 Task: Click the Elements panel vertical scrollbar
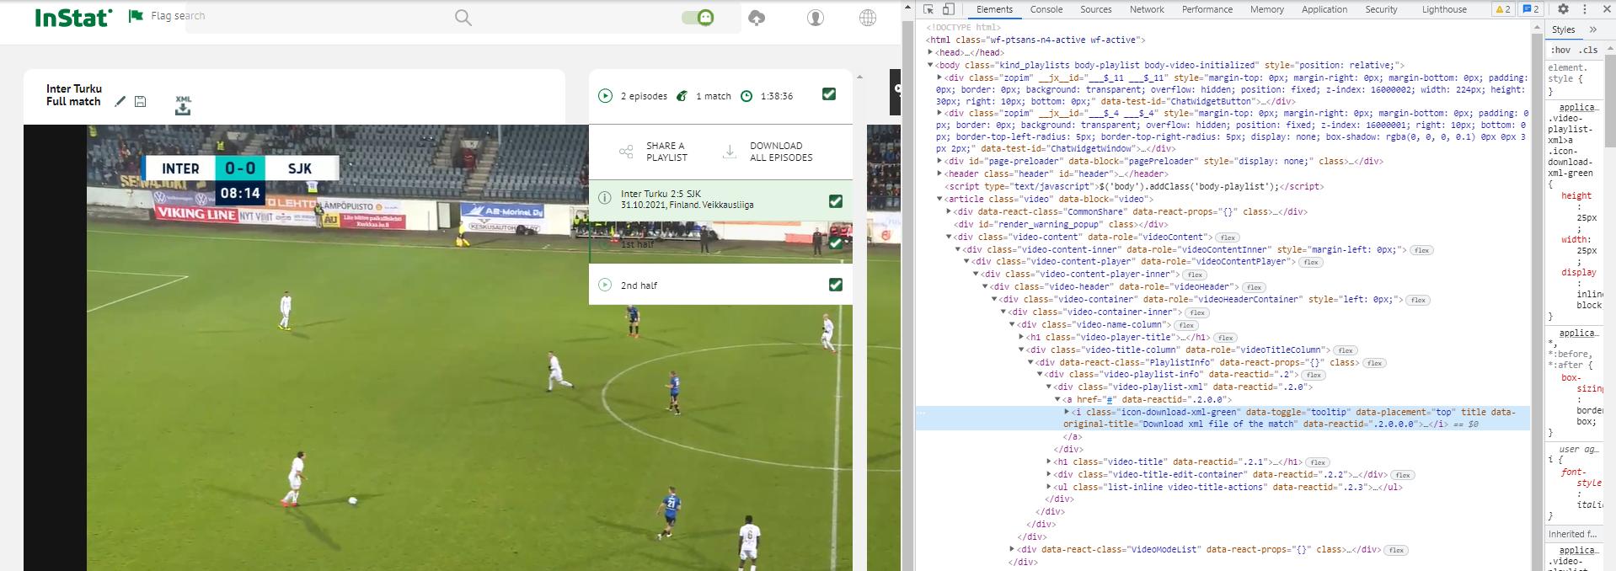[1537, 295]
